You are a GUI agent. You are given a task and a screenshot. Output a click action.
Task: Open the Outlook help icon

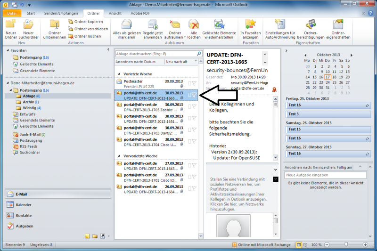[370, 13]
